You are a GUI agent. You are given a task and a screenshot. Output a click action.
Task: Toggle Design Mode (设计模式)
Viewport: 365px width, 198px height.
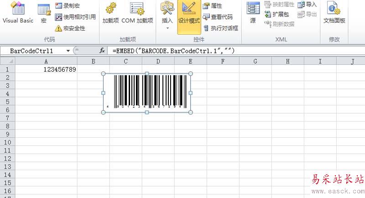[x=189, y=17]
